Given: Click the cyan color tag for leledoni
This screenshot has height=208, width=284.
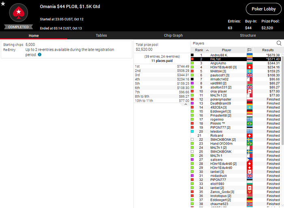Looking at the screenshot, I should pos(192,132).
